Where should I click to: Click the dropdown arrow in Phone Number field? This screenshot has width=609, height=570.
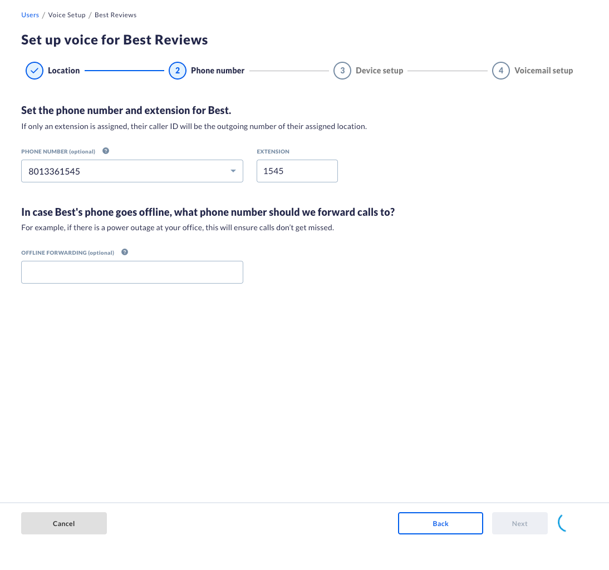coord(233,171)
